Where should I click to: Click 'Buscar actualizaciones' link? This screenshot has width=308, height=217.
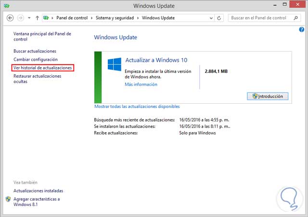click(35, 51)
